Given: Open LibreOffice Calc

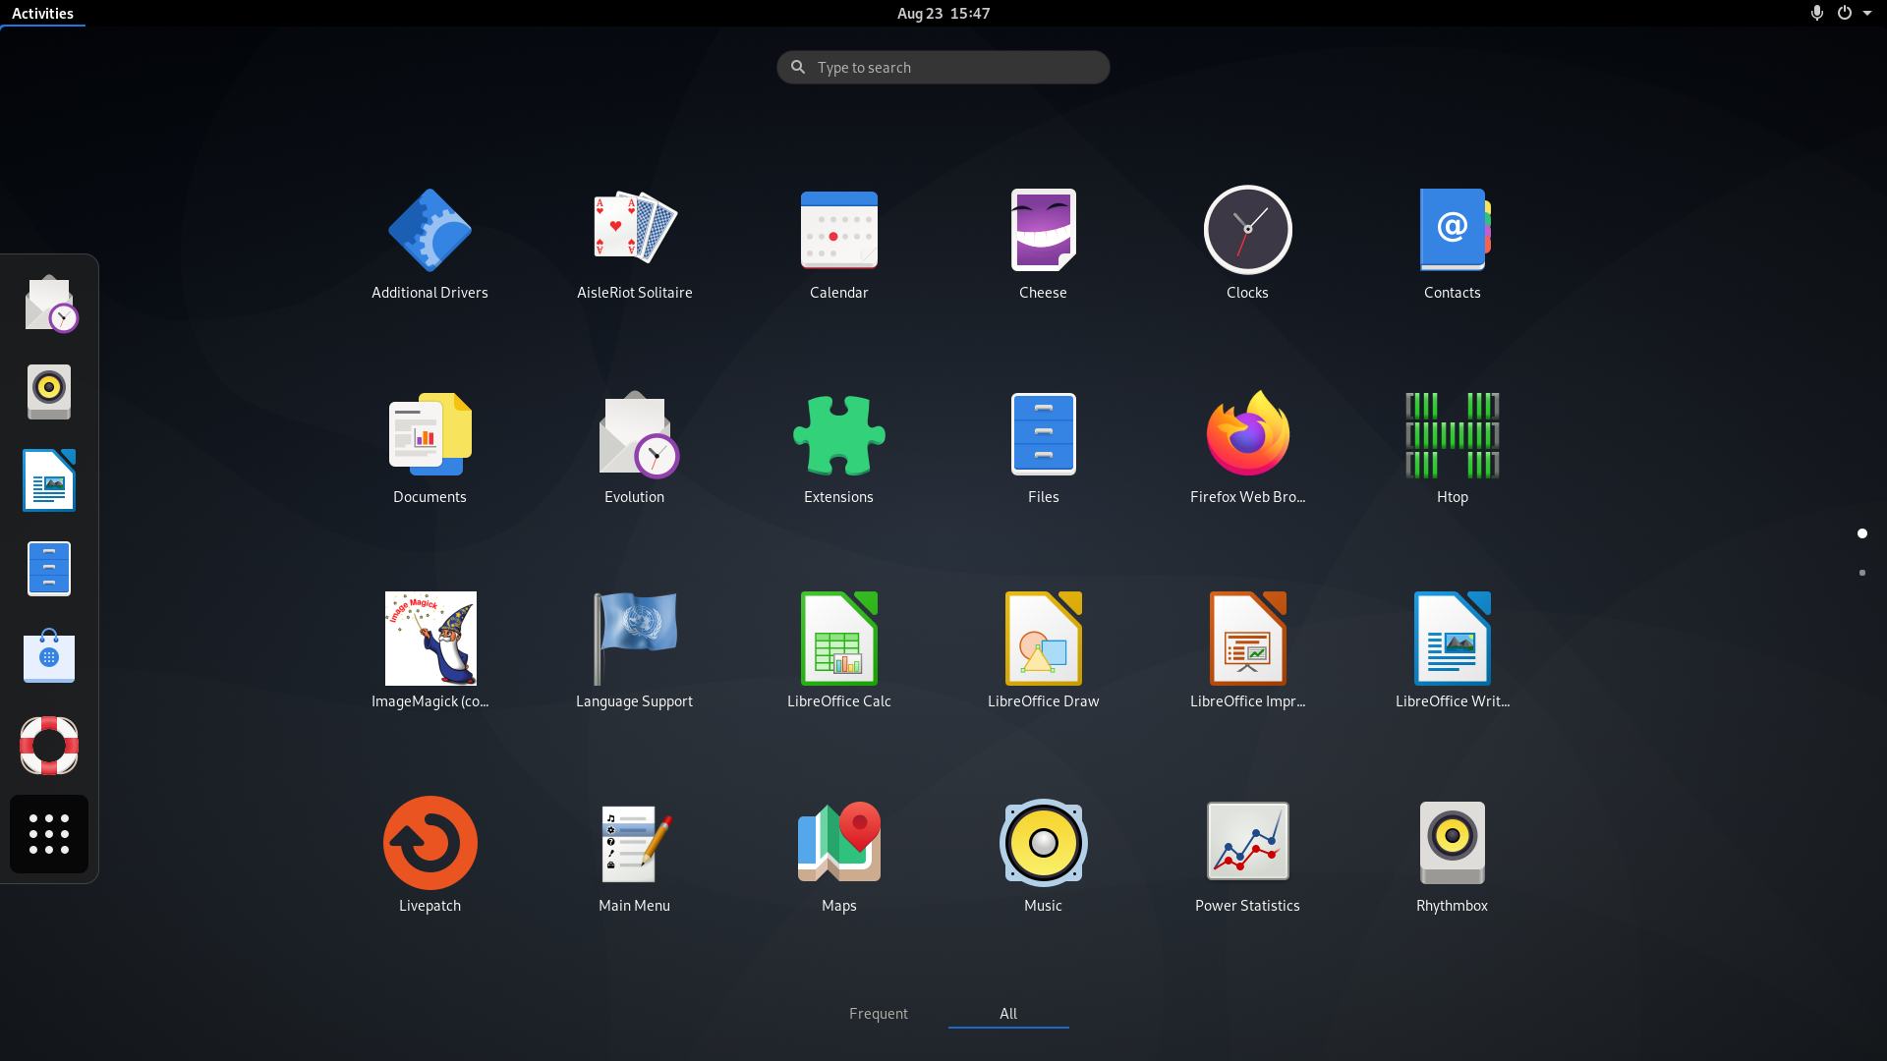Looking at the screenshot, I should (x=838, y=639).
